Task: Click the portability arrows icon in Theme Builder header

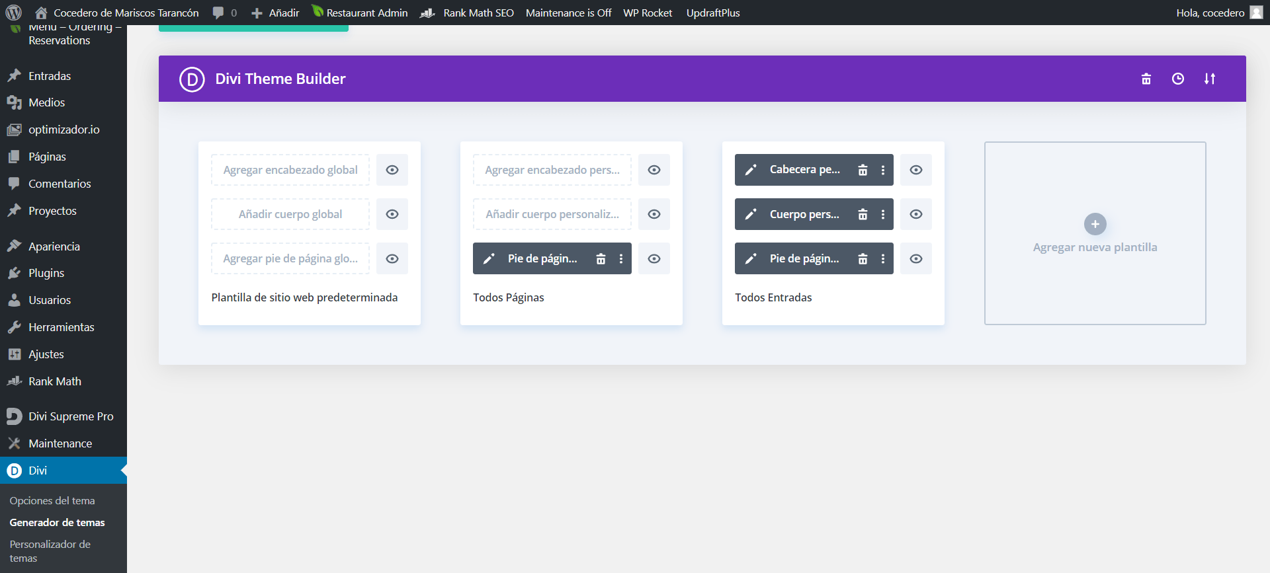Action: [1210, 79]
